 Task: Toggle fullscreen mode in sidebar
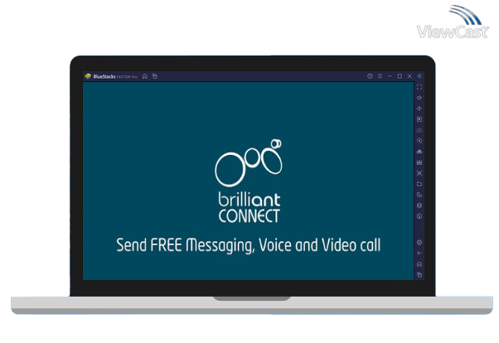(419, 87)
